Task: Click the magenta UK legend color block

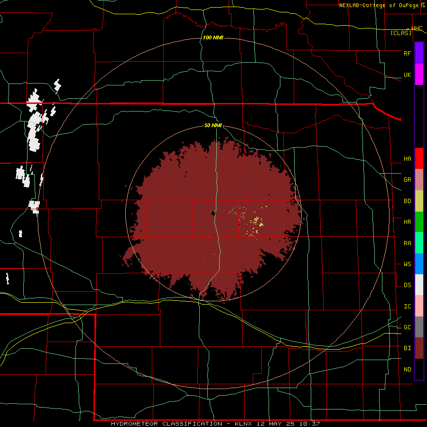Action: coord(419,74)
